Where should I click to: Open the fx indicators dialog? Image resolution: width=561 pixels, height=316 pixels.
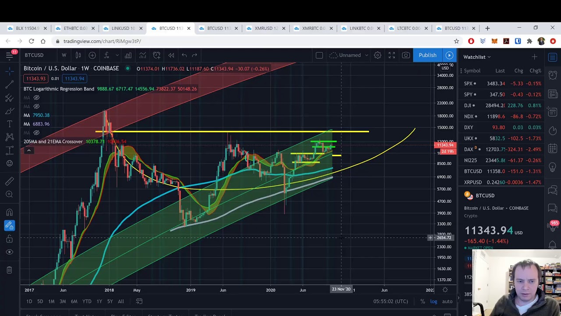[107, 55]
